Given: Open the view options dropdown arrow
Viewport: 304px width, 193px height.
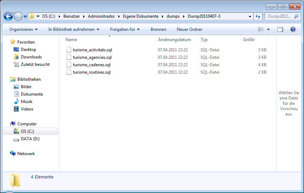Looking at the screenshot, I should click(268, 29).
